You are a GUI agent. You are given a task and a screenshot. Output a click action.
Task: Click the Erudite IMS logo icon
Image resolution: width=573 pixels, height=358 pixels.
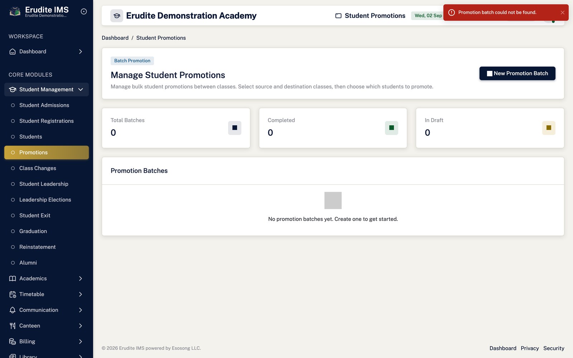(15, 11)
